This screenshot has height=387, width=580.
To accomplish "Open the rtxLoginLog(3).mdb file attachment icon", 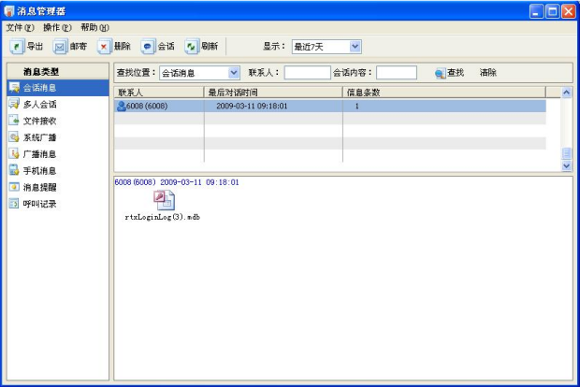I will tap(165, 200).
